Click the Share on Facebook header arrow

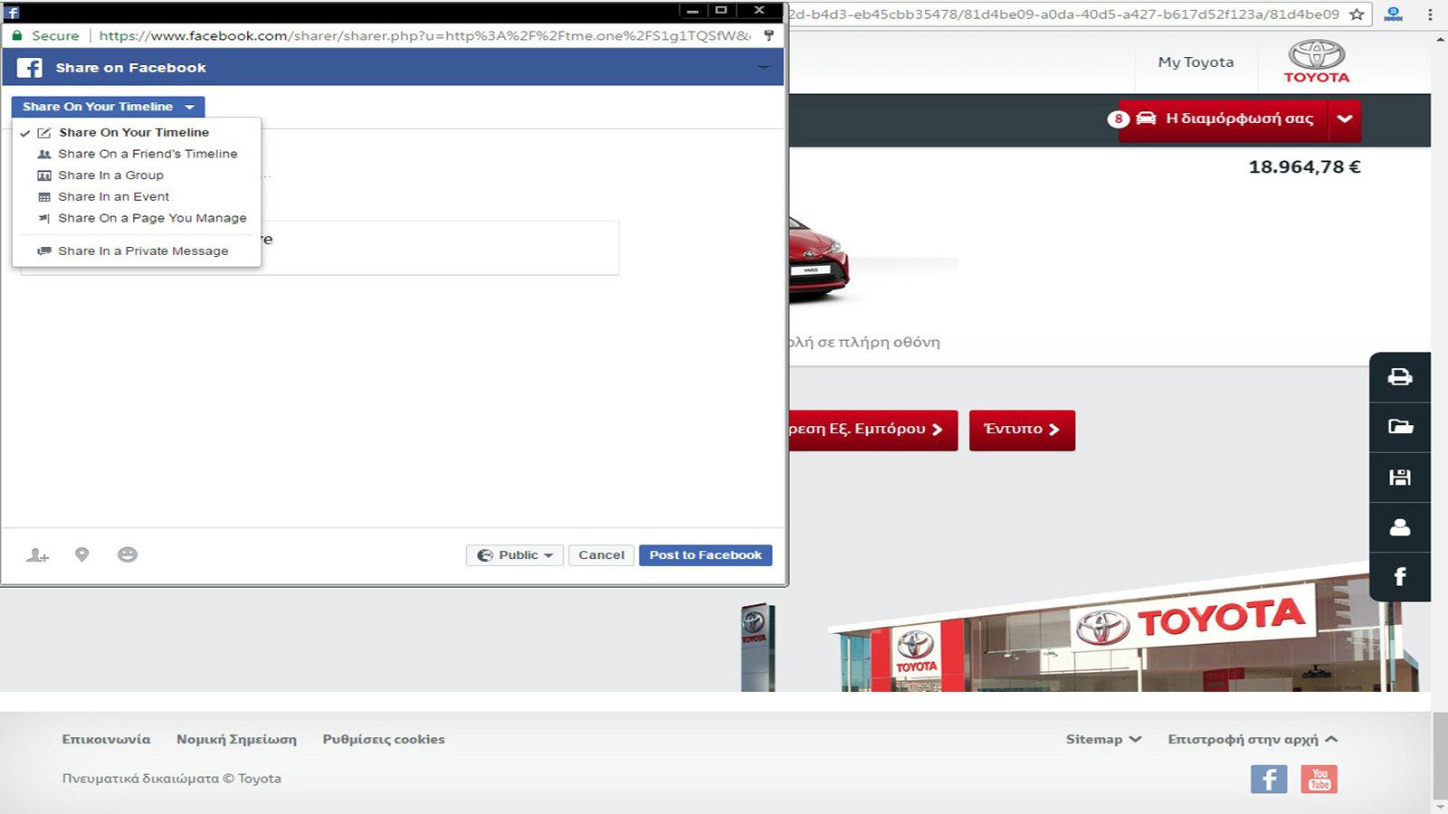pos(763,68)
